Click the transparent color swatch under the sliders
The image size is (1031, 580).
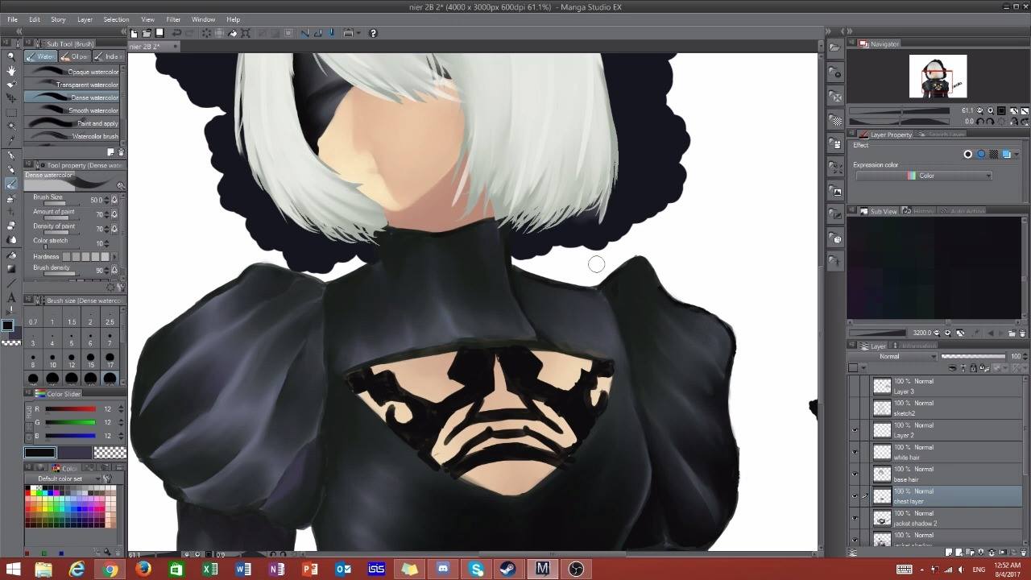(x=110, y=453)
